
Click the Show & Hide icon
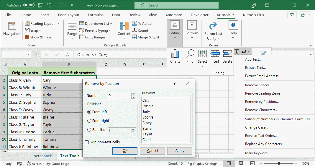[27, 37]
